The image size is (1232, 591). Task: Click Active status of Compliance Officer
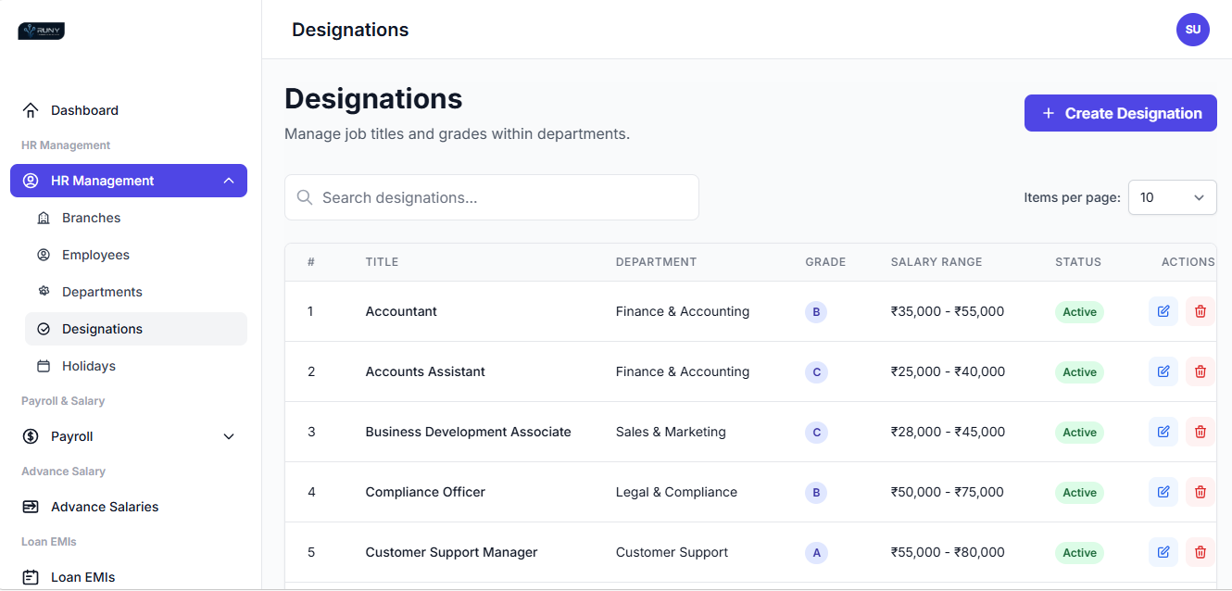point(1079,493)
